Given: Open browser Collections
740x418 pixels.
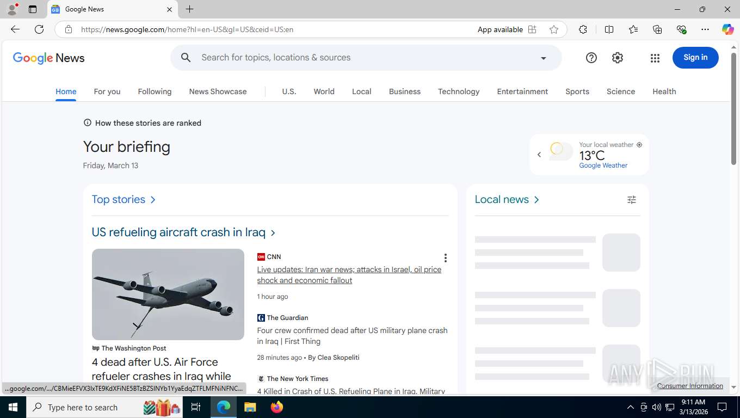Looking at the screenshot, I should tap(657, 29).
